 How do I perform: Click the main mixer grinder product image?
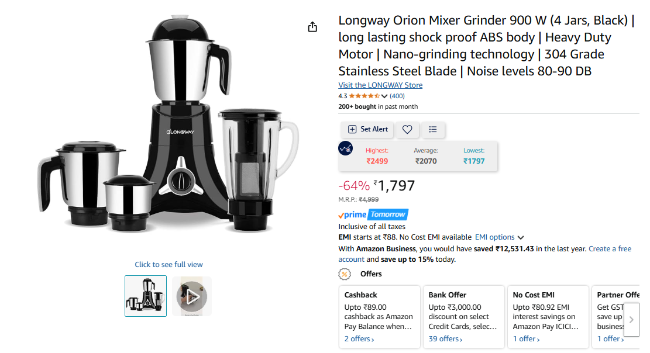point(168,124)
